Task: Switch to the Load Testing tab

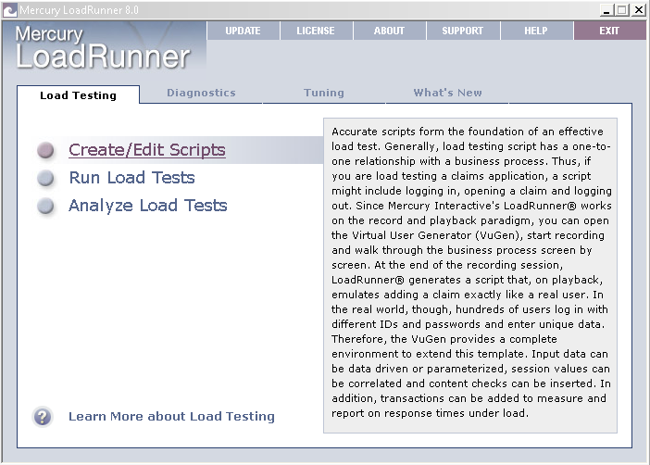Action: (x=78, y=94)
